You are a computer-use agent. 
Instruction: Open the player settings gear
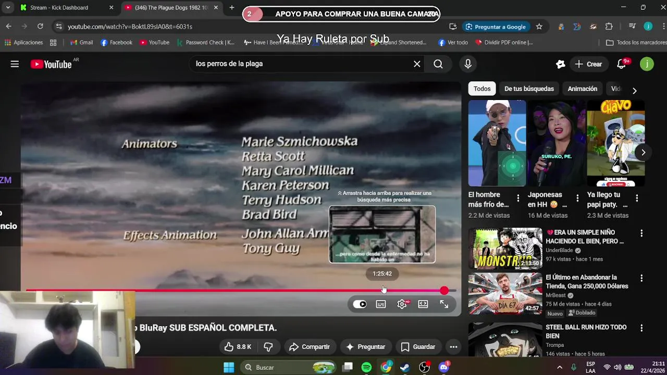[402, 304]
